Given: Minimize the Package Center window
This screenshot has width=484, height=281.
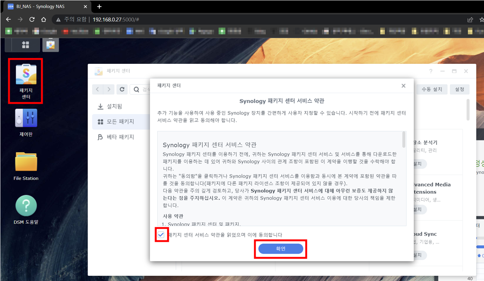Looking at the screenshot, I should (x=442, y=71).
